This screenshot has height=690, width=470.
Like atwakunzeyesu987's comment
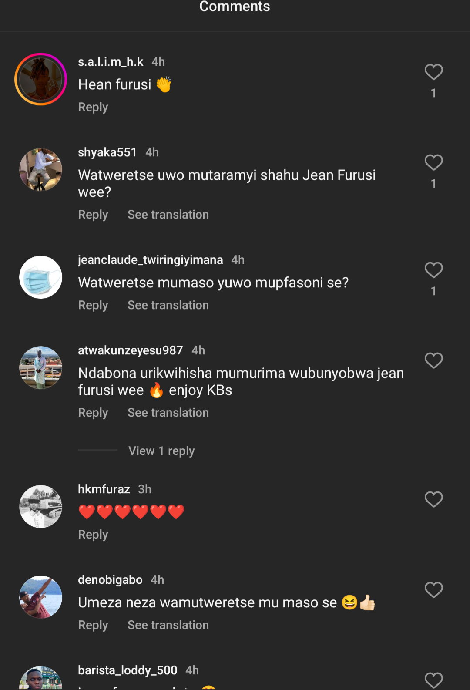pyautogui.click(x=433, y=361)
